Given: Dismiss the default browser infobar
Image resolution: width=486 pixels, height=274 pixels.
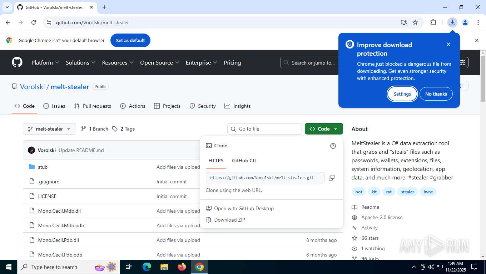Looking at the screenshot, I should pos(477,40).
